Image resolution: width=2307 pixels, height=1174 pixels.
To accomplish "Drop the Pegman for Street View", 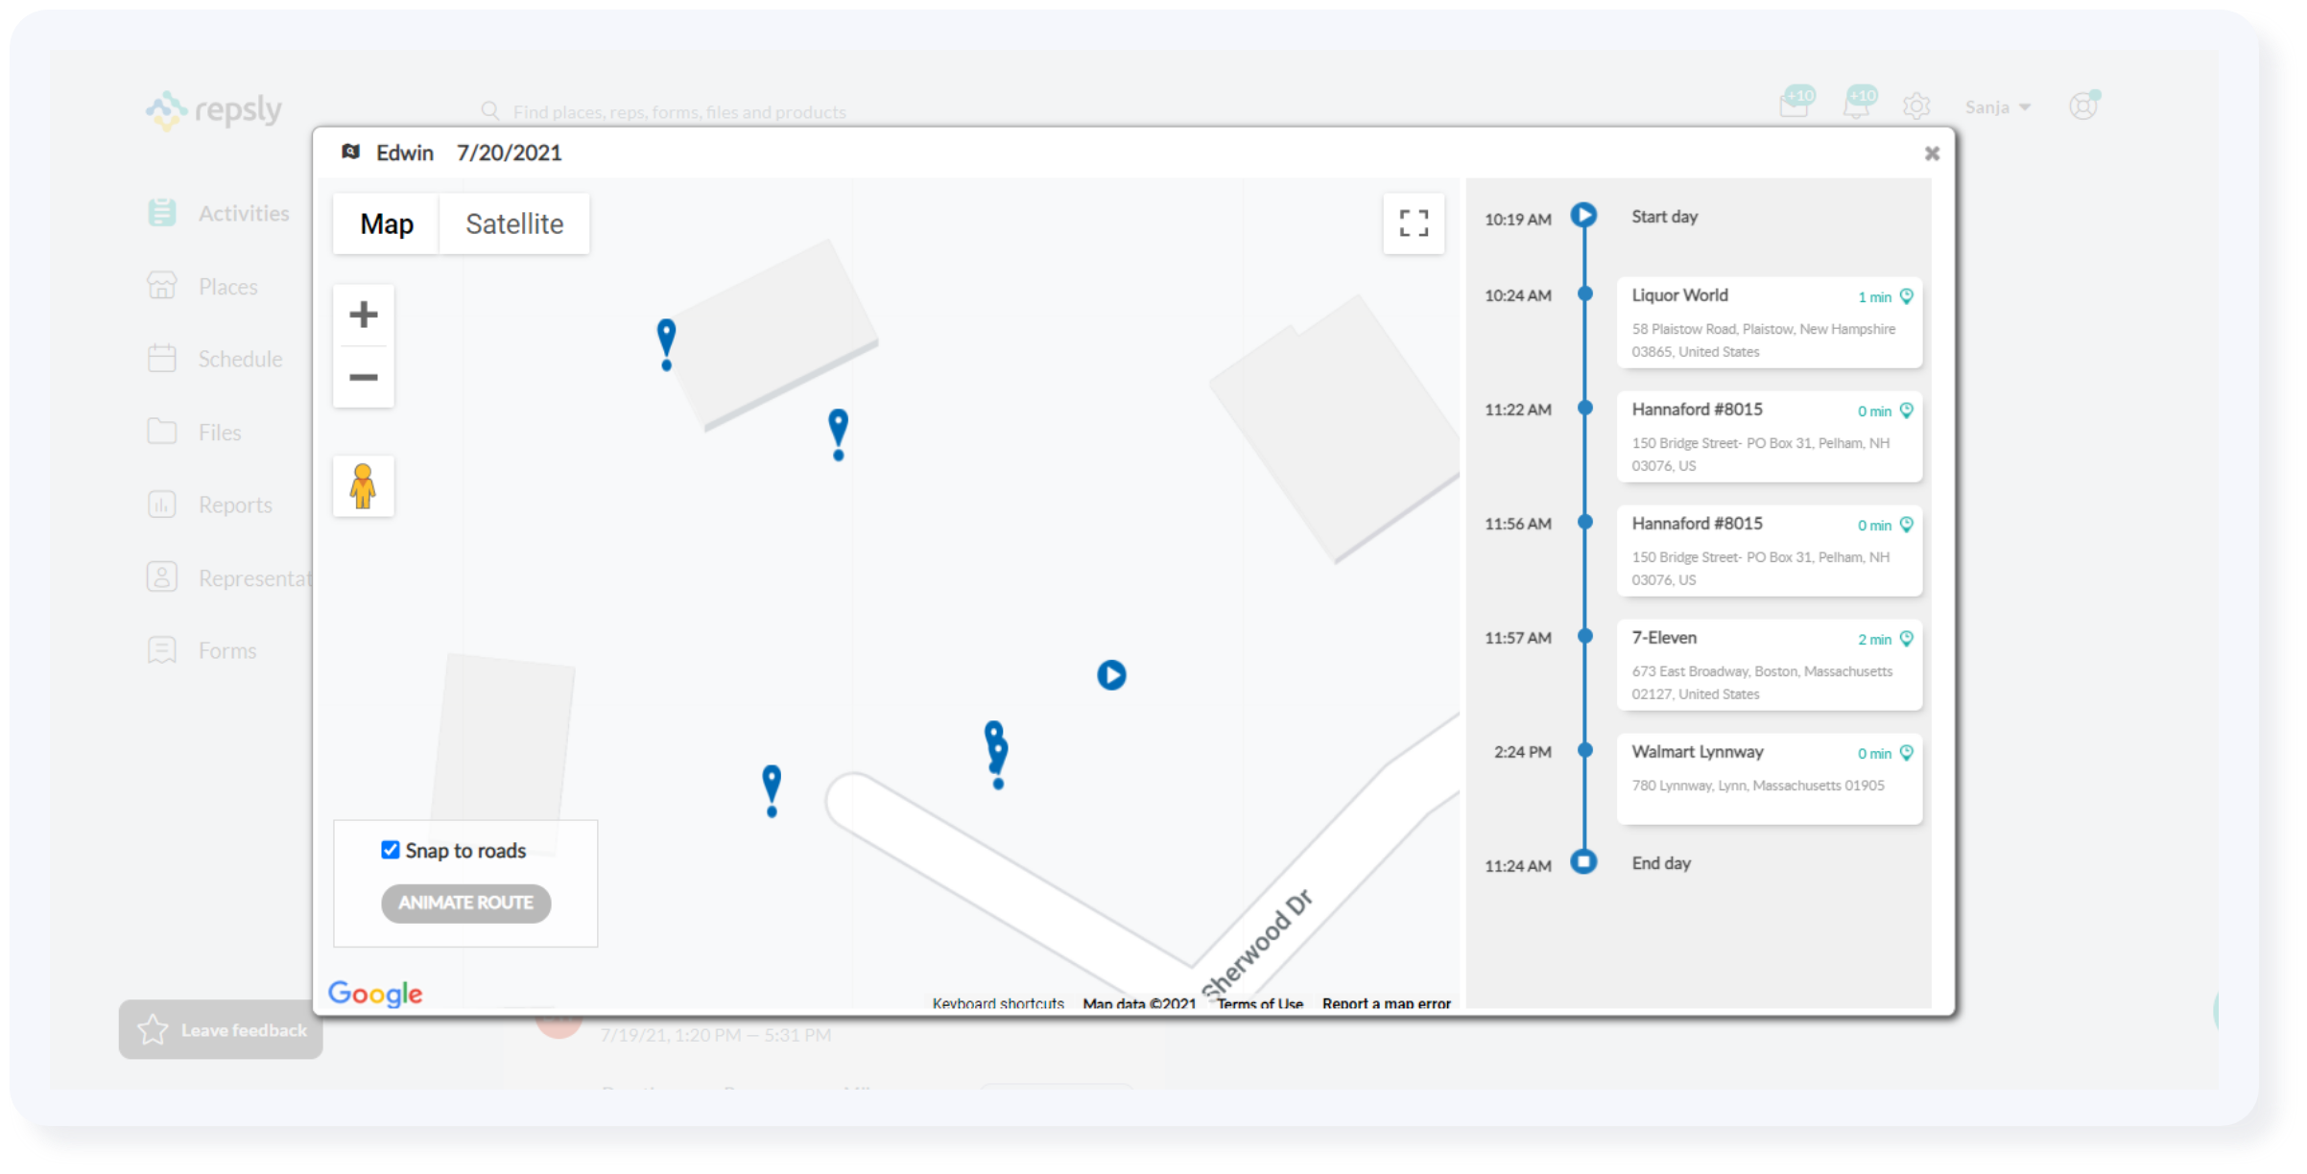I will tap(364, 486).
